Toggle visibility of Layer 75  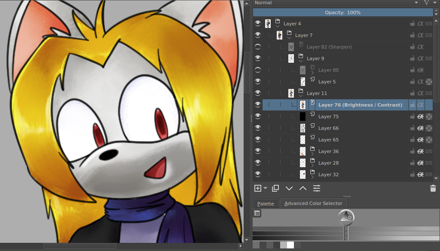(258, 116)
